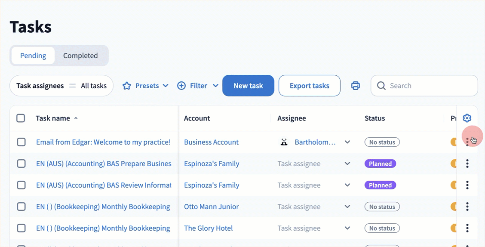The height and width of the screenshot is (247, 485).
Task: Open three-dot menu for BAS Review task
Action: (x=467, y=185)
